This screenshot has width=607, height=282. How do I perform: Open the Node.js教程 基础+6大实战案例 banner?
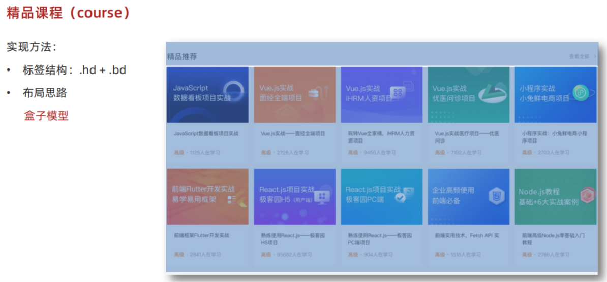556,197
